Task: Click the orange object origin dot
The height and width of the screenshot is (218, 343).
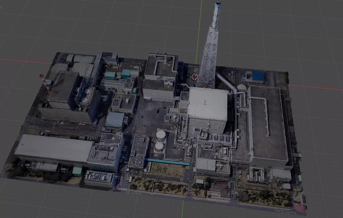Action: pos(169,64)
